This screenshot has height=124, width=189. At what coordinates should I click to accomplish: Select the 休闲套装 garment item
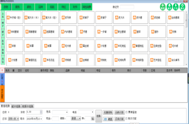(x=15, y=32)
